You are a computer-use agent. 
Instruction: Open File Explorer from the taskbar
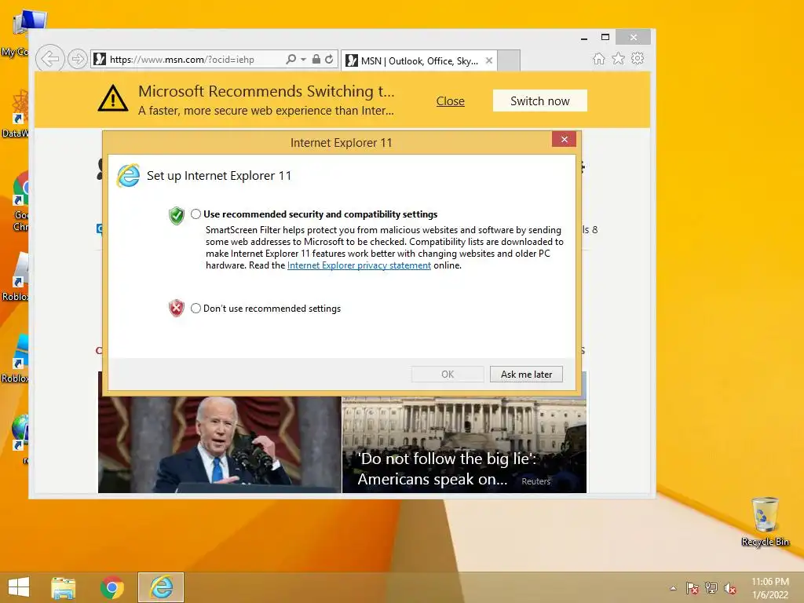64,587
